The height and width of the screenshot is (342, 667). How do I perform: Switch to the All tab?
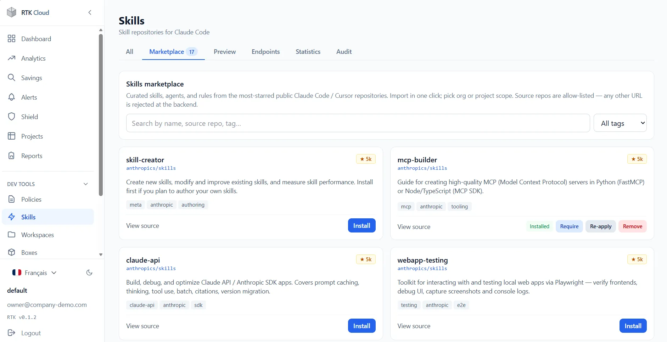[130, 52]
